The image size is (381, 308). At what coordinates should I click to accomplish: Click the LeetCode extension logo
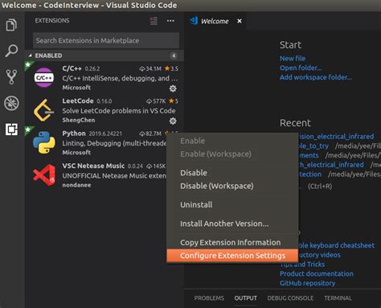tap(44, 110)
